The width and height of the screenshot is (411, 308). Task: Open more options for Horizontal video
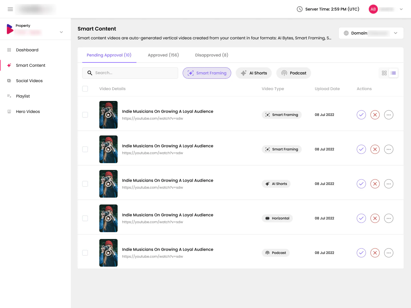(389, 218)
